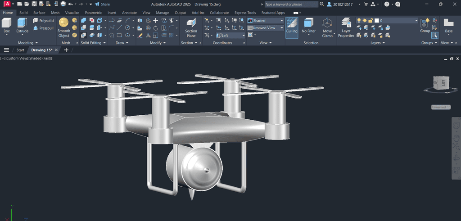Toggle layer lock padlock icon

point(371,21)
